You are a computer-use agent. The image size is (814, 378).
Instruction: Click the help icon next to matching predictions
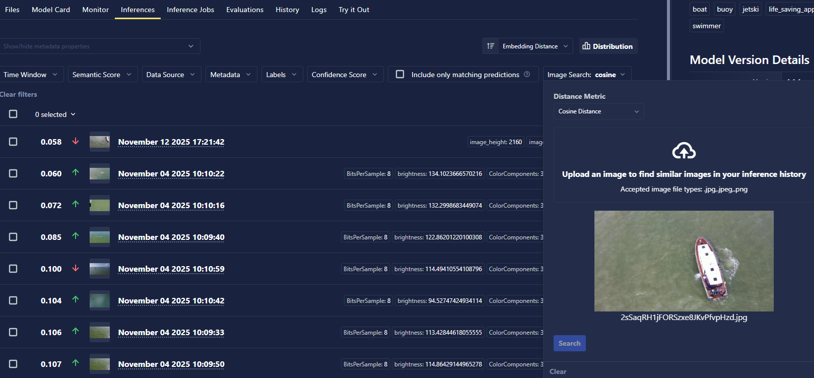527,74
